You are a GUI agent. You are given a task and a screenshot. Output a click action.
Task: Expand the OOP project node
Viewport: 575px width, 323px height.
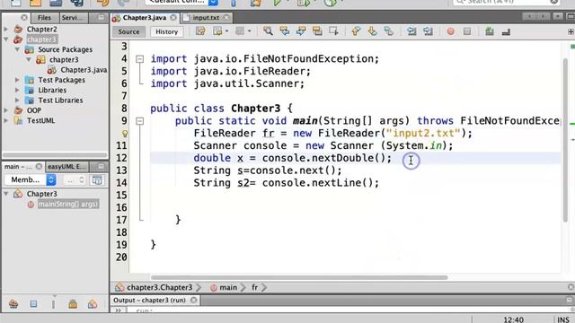(6, 110)
